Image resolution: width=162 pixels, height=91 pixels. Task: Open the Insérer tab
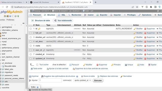coord(89,15)
